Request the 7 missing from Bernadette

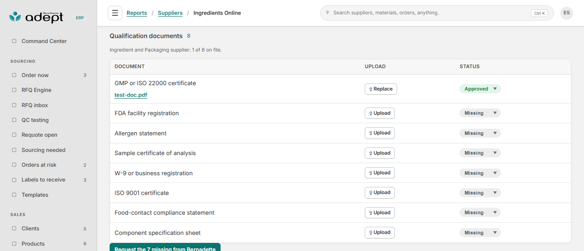click(165, 247)
